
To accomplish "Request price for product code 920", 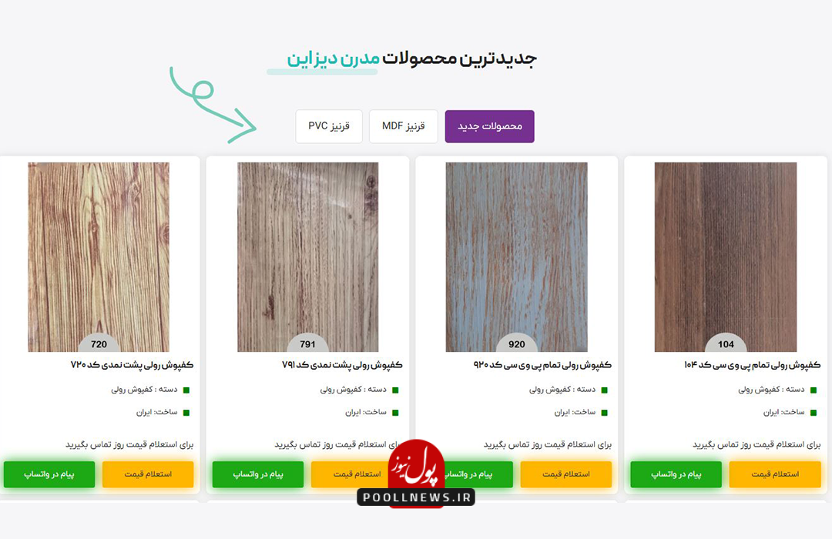I will point(566,474).
